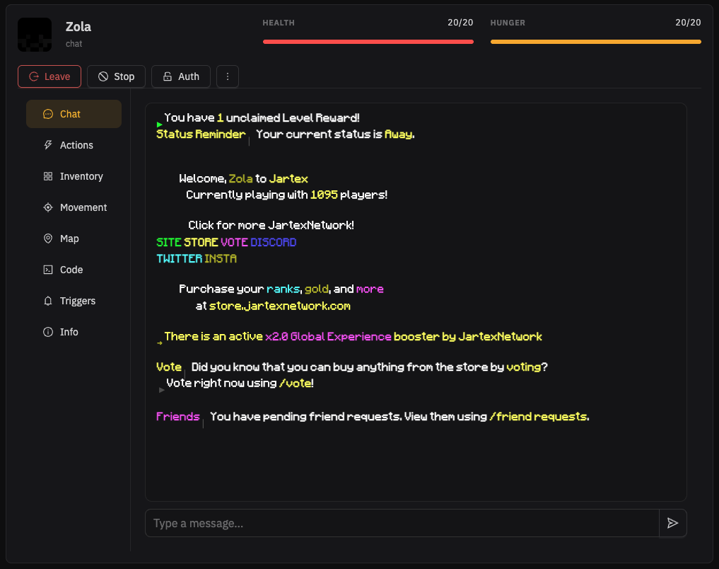Go to the Movement tab

pos(74,207)
